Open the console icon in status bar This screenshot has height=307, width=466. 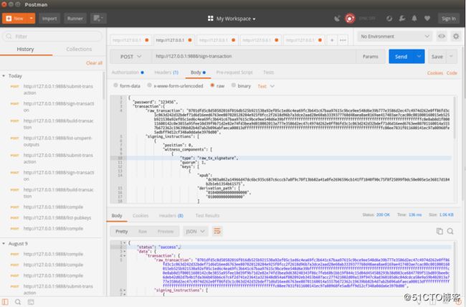coord(31,302)
